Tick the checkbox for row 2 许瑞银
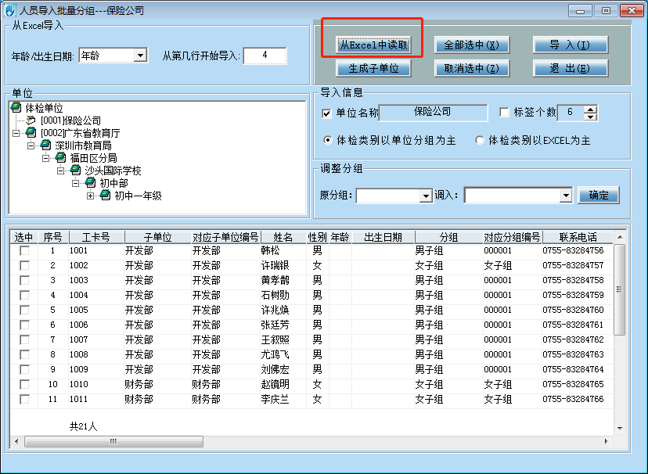The height and width of the screenshot is (474, 648). (x=25, y=265)
